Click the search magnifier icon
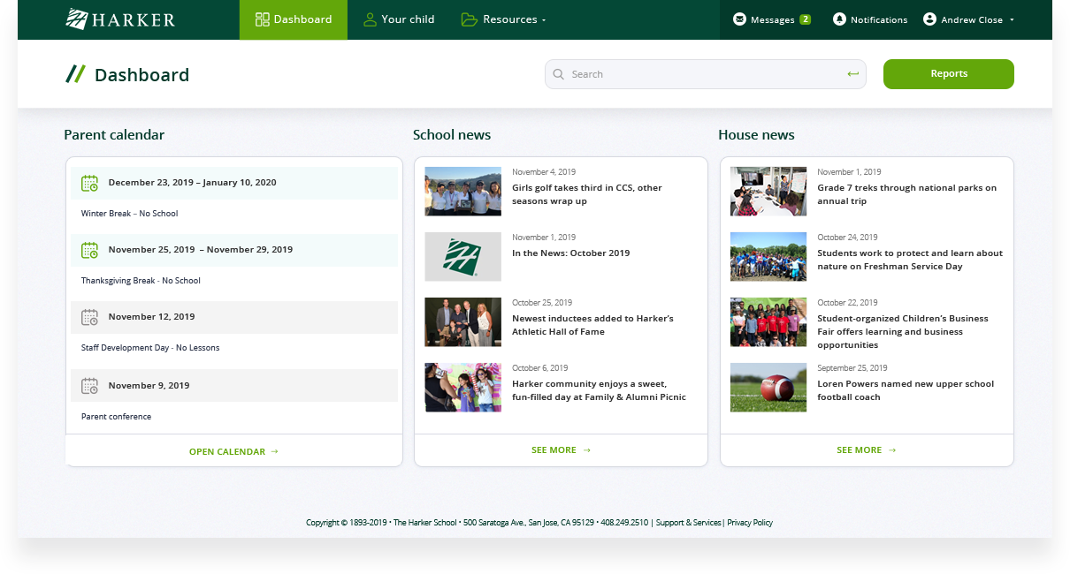 tap(558, 74)
